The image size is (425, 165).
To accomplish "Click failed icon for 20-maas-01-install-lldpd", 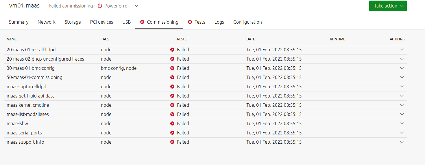I will tap(172, 50).
